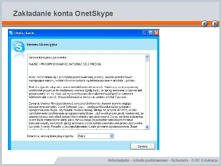Image resolution: width=221 pixels, height=166 pixels.
Task: Go to the next slide arrow
Action: tap(215, 24)
